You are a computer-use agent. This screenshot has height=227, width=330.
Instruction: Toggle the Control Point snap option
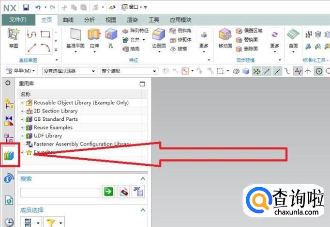point(287,71)
